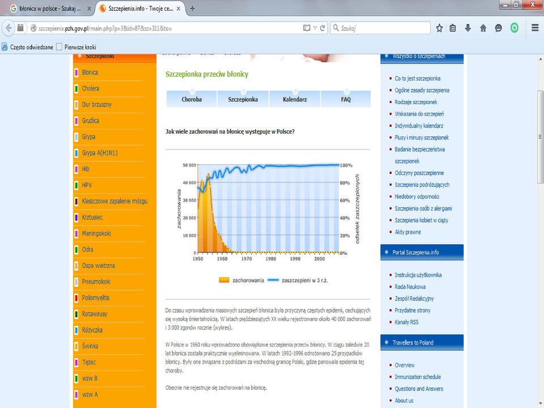The width and height of the screenshot is (544, 408).
Task: Click 'Plusy i minusy szczepionek' link
Action: point(422,137)
